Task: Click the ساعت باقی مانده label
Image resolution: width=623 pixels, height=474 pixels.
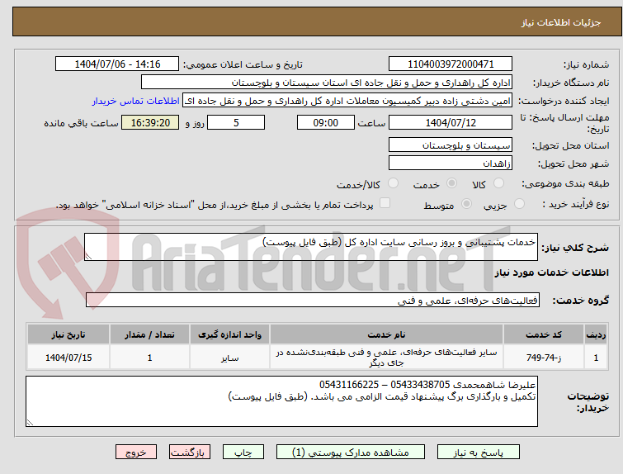Action: coord(81,123)
